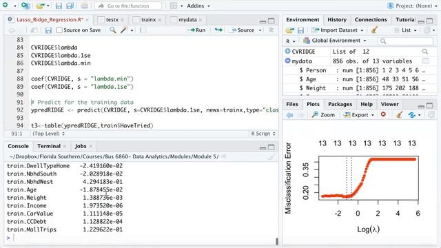View mydata using its table grid icon

point(425,61)
